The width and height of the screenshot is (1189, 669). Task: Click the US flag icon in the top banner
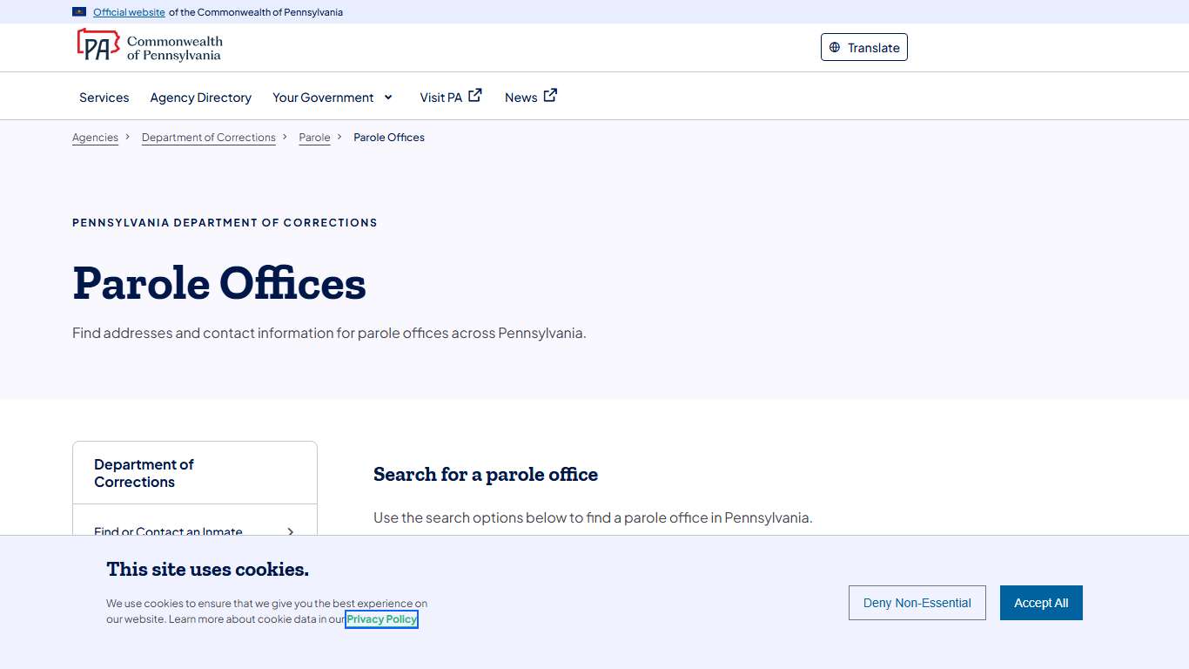[78, 11]
